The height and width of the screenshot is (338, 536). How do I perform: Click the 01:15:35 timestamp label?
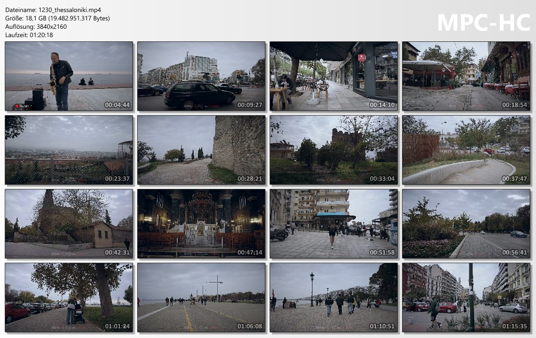(x=515, y=326)
